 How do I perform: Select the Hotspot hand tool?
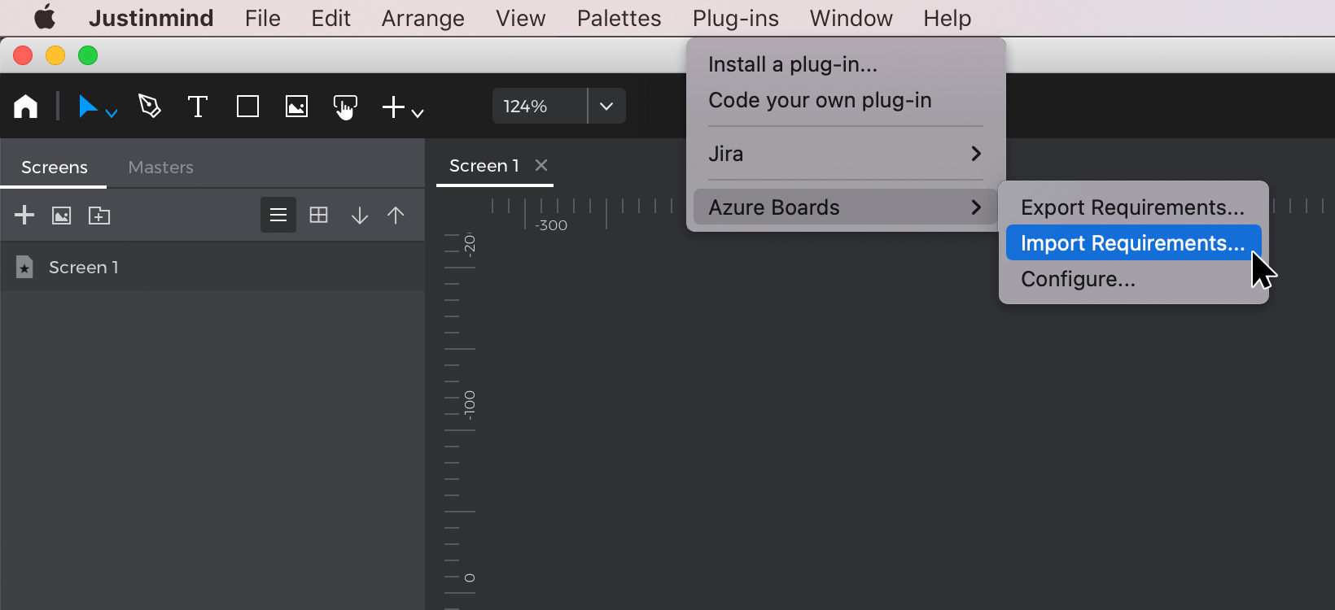pos(345,107)
